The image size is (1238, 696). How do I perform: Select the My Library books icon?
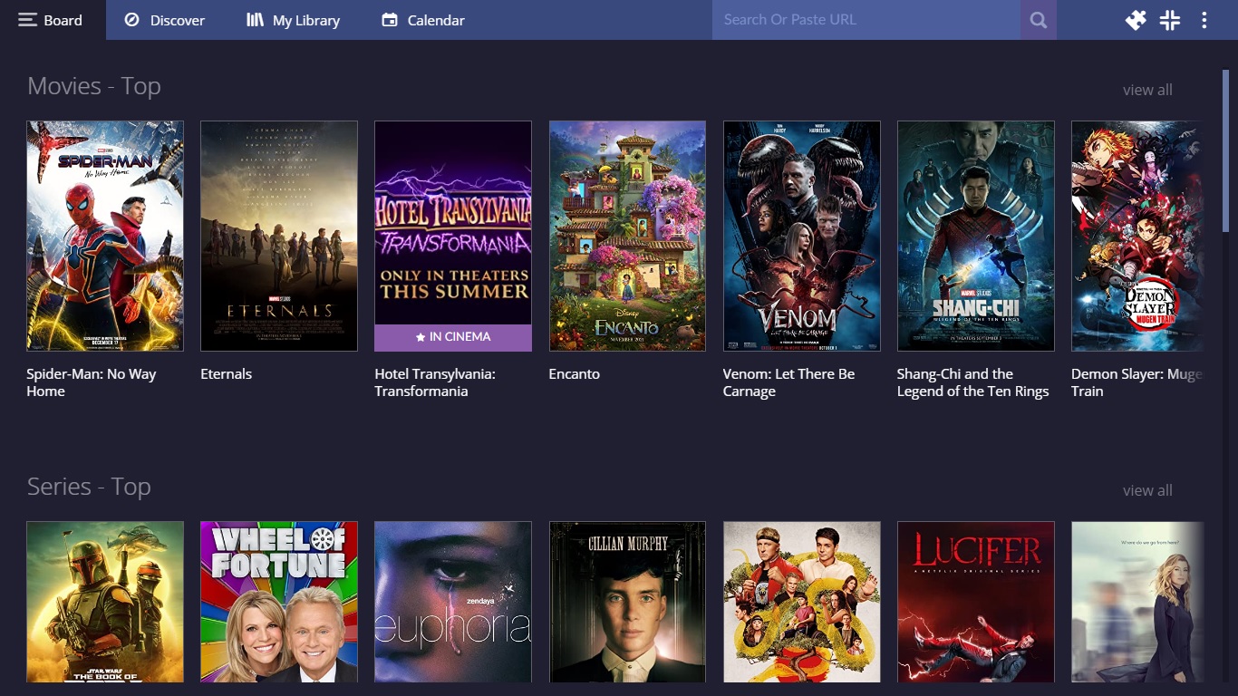coord(255,19)
